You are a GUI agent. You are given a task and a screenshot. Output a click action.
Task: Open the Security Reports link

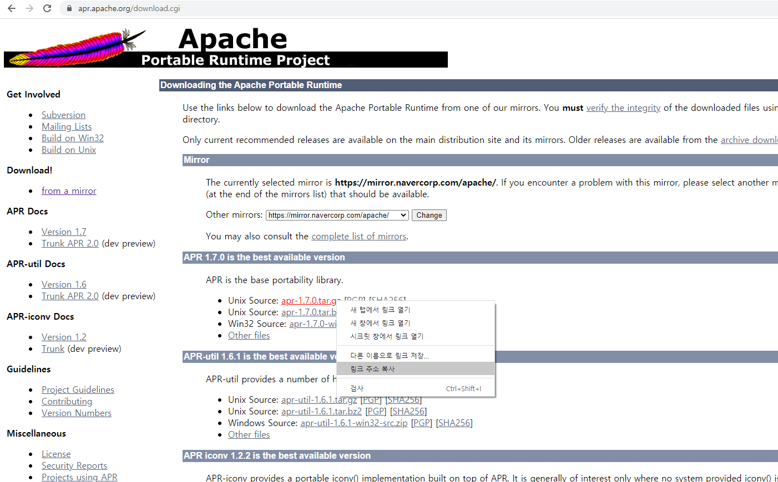pos(74,465)
